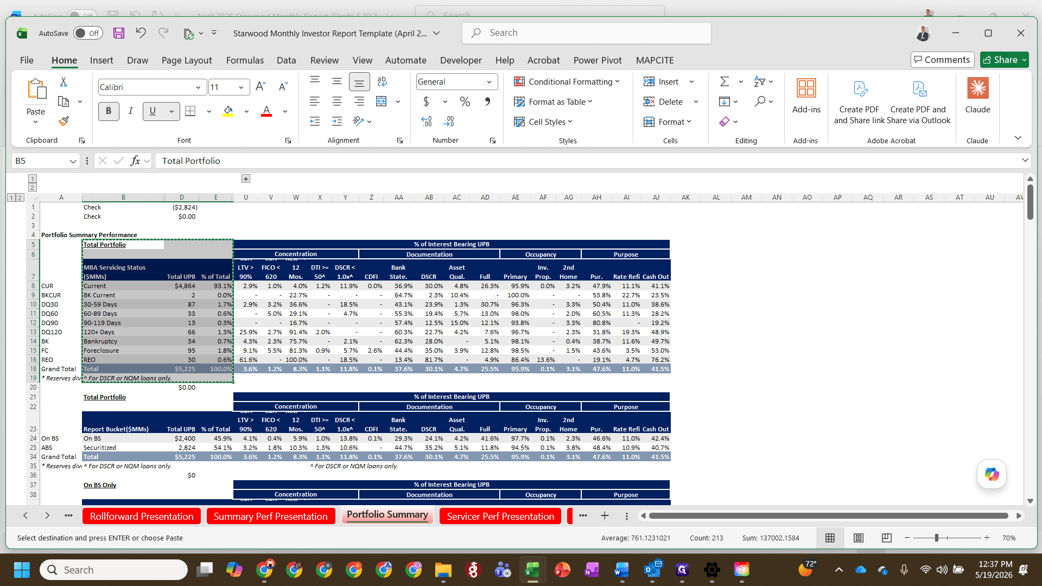The image size is (1042, 586).
Task: Toggle Bold formatting
Action: click(109, 111)
